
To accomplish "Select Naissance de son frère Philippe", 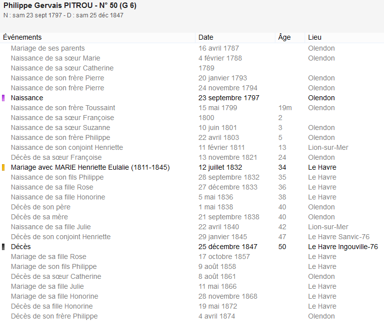I will (x=192, y=137).
